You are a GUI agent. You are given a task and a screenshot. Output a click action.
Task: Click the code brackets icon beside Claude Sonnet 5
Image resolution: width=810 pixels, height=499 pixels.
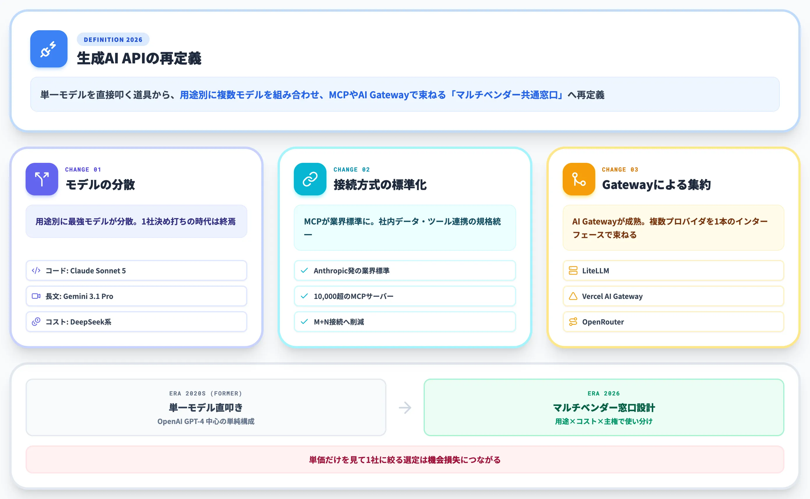click(x=36, y=270)
